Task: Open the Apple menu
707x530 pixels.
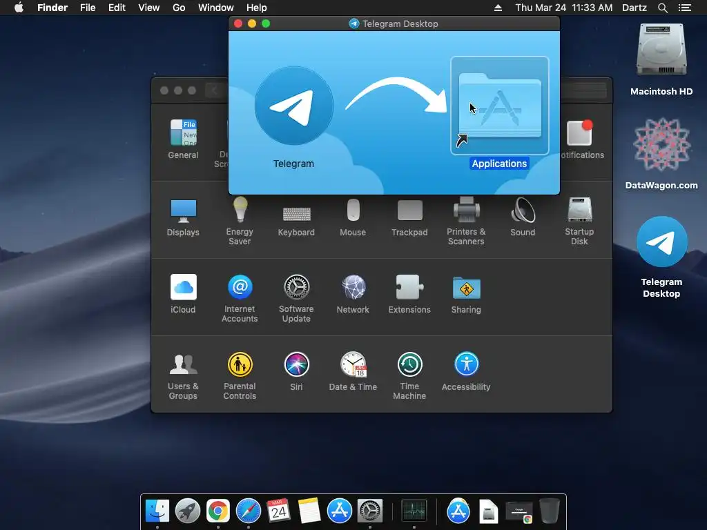Action: coord(19,8)
